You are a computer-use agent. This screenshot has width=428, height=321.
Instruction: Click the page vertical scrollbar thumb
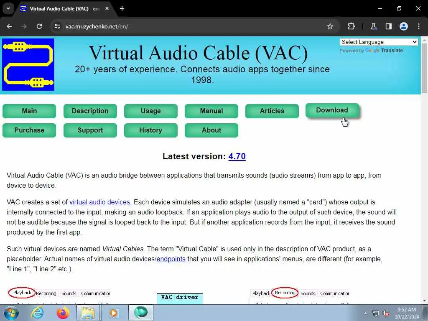pos(424,68)
